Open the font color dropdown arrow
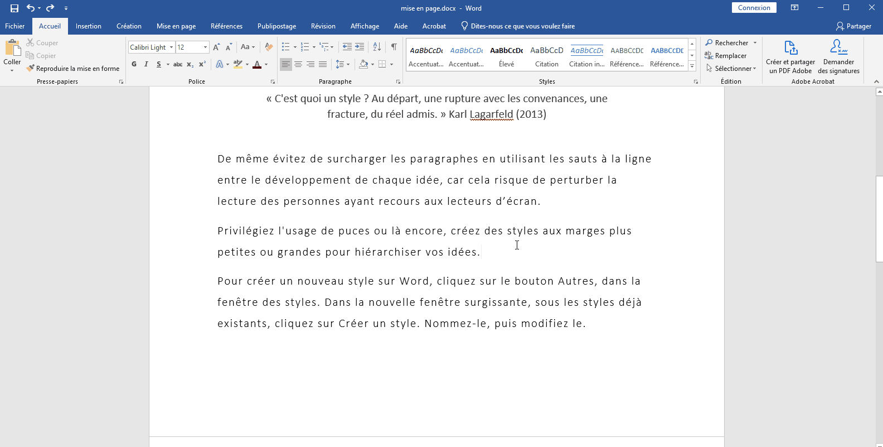This screenshot has width=883, height=447. tap(266, 64)
